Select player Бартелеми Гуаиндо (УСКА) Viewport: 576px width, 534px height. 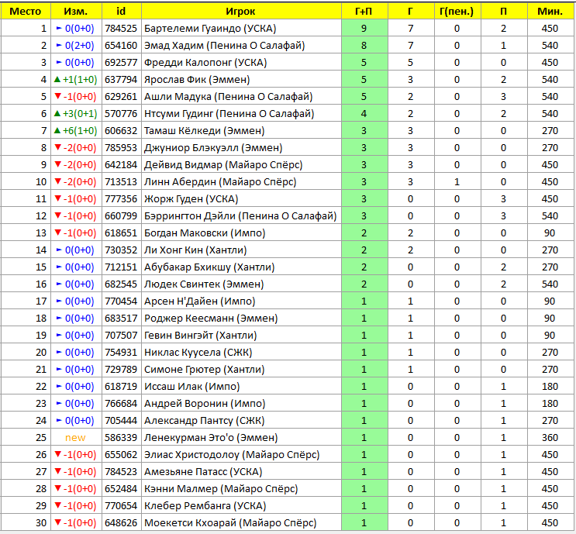click(210, 28)
